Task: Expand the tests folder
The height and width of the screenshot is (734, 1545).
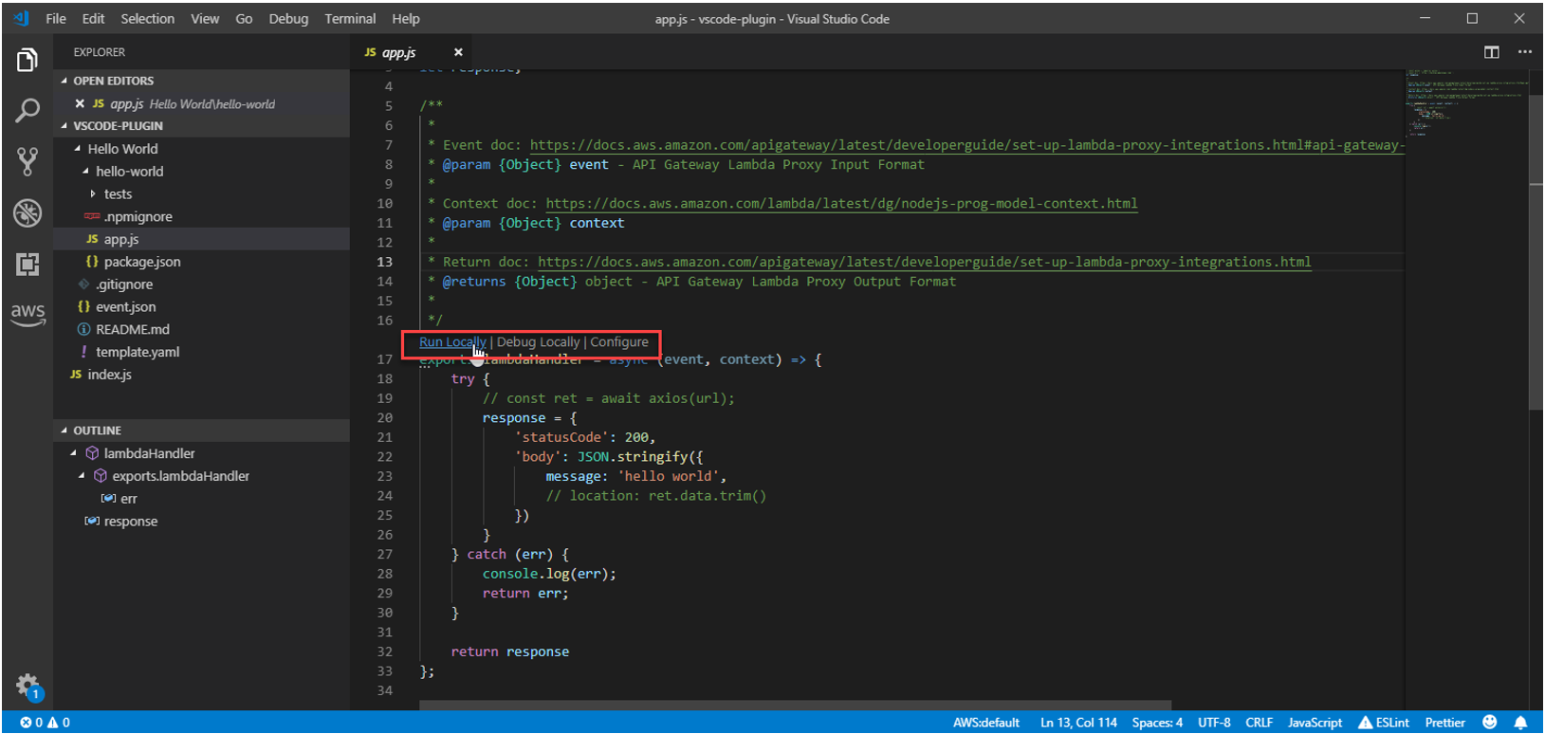Action: coord(118,194)
